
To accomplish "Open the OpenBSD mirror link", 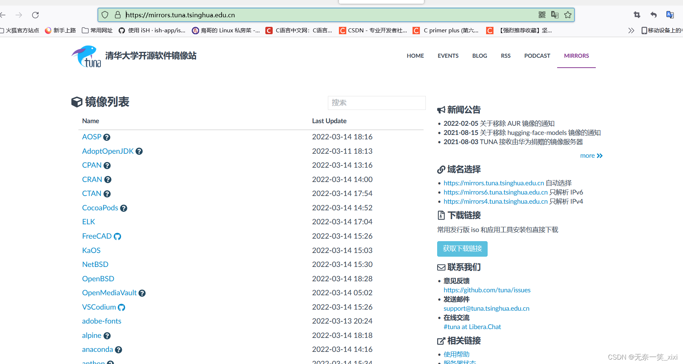I will 98,279.
